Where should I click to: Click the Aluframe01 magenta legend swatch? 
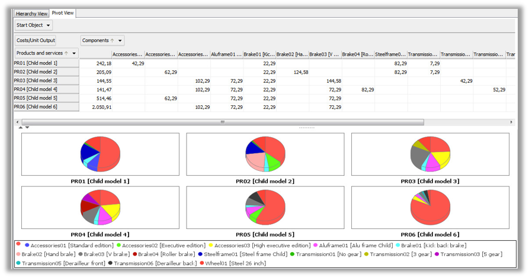(x=315, y=245)
